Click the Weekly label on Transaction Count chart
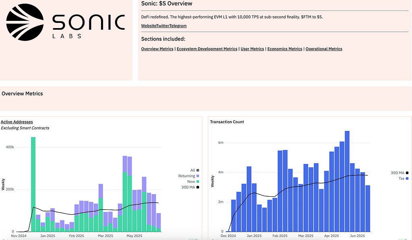 [212, 181]
